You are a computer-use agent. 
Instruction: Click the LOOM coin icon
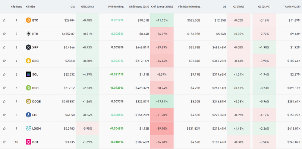click(x=28, y=129)
